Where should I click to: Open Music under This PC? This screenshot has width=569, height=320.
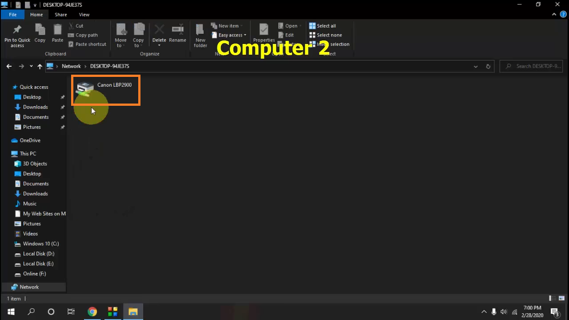pos(30,204)
